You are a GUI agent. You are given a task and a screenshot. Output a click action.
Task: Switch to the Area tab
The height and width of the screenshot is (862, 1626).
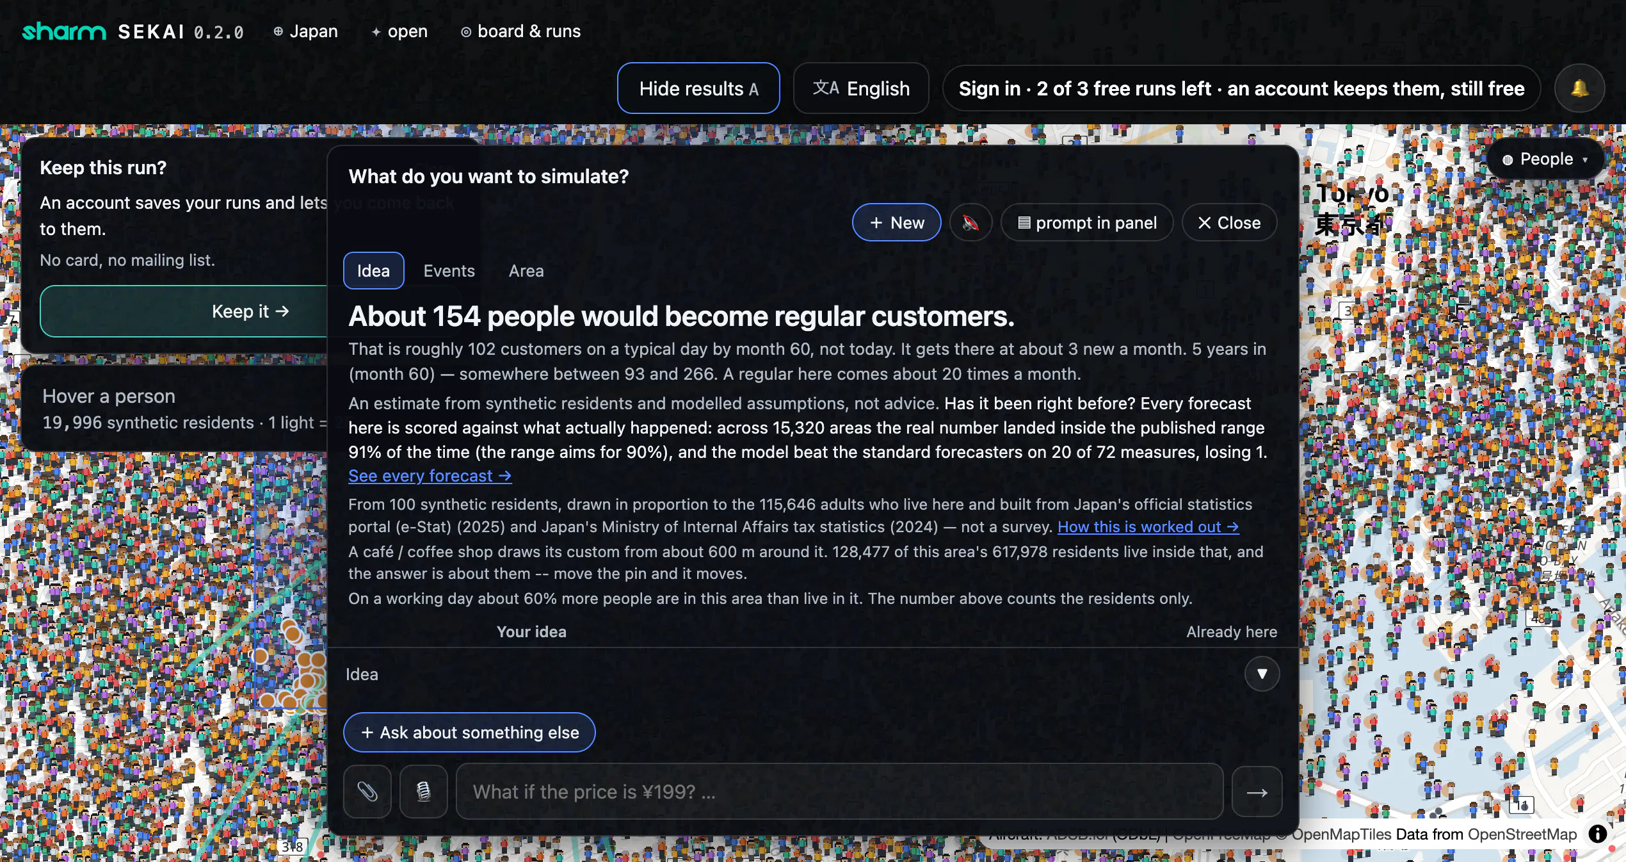pos(526,270)
